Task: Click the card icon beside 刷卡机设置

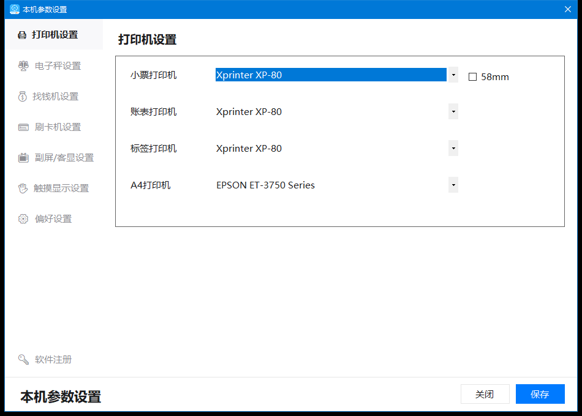Action: [23, 127]
